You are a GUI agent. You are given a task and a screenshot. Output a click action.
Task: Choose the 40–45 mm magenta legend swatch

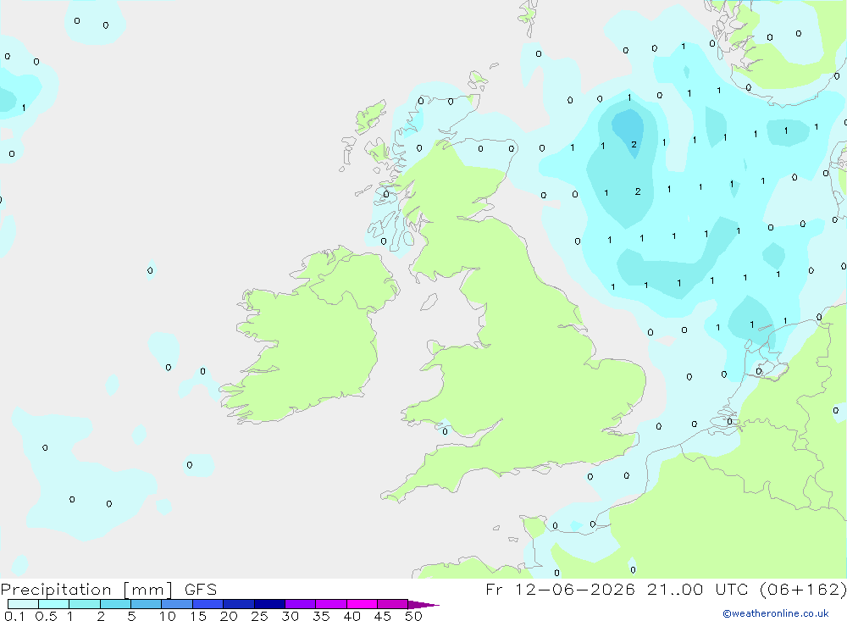click(x=362, y=604)
